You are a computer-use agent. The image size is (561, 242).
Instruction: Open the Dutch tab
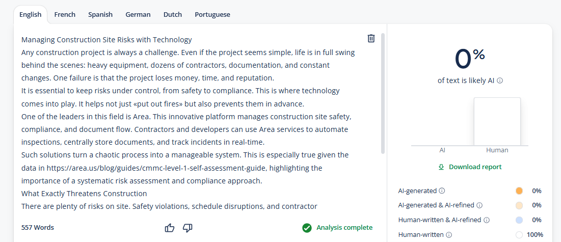(x=173, y=15)
